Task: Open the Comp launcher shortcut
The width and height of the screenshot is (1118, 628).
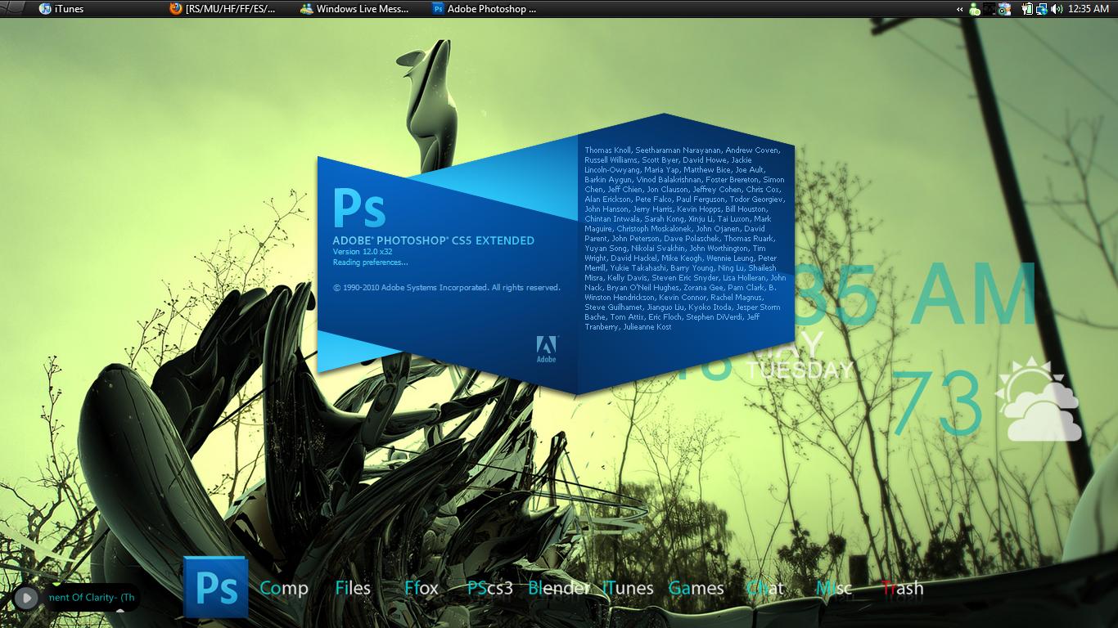Action: pyautogui.click(x=283, y=588)
